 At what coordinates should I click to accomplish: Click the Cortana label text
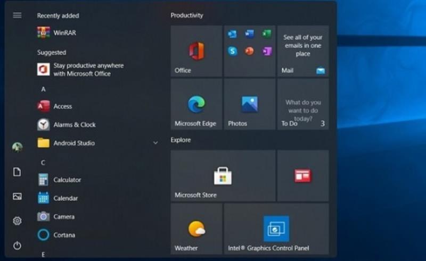pyautogui.click(x=64, y=235)
